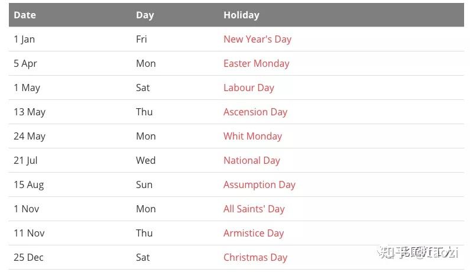Select the Ascension Day link

click(x=255, y=112)
